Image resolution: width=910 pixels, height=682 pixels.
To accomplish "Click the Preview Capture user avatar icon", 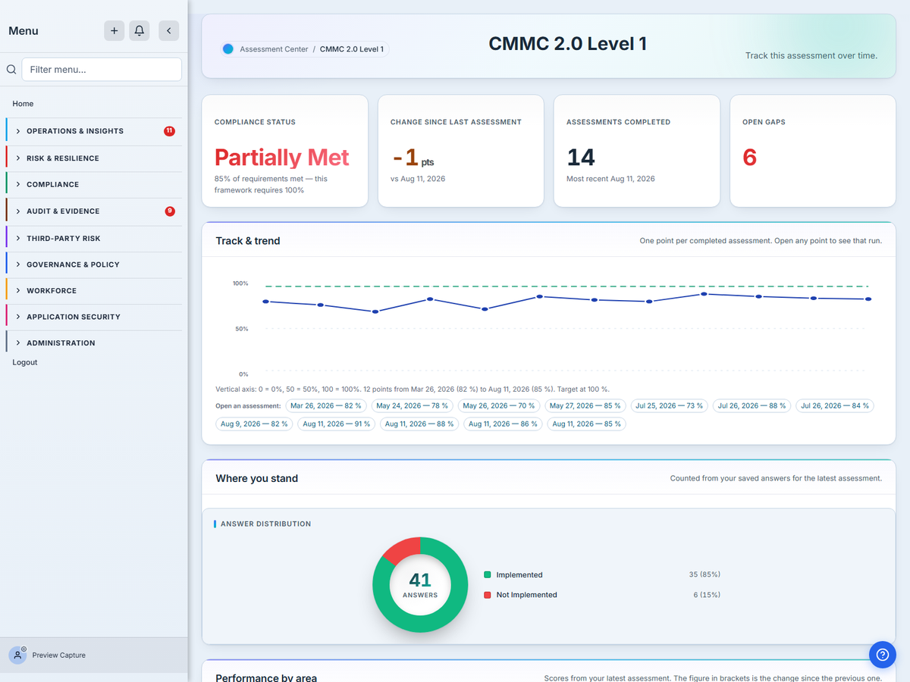I will point(17,655).
